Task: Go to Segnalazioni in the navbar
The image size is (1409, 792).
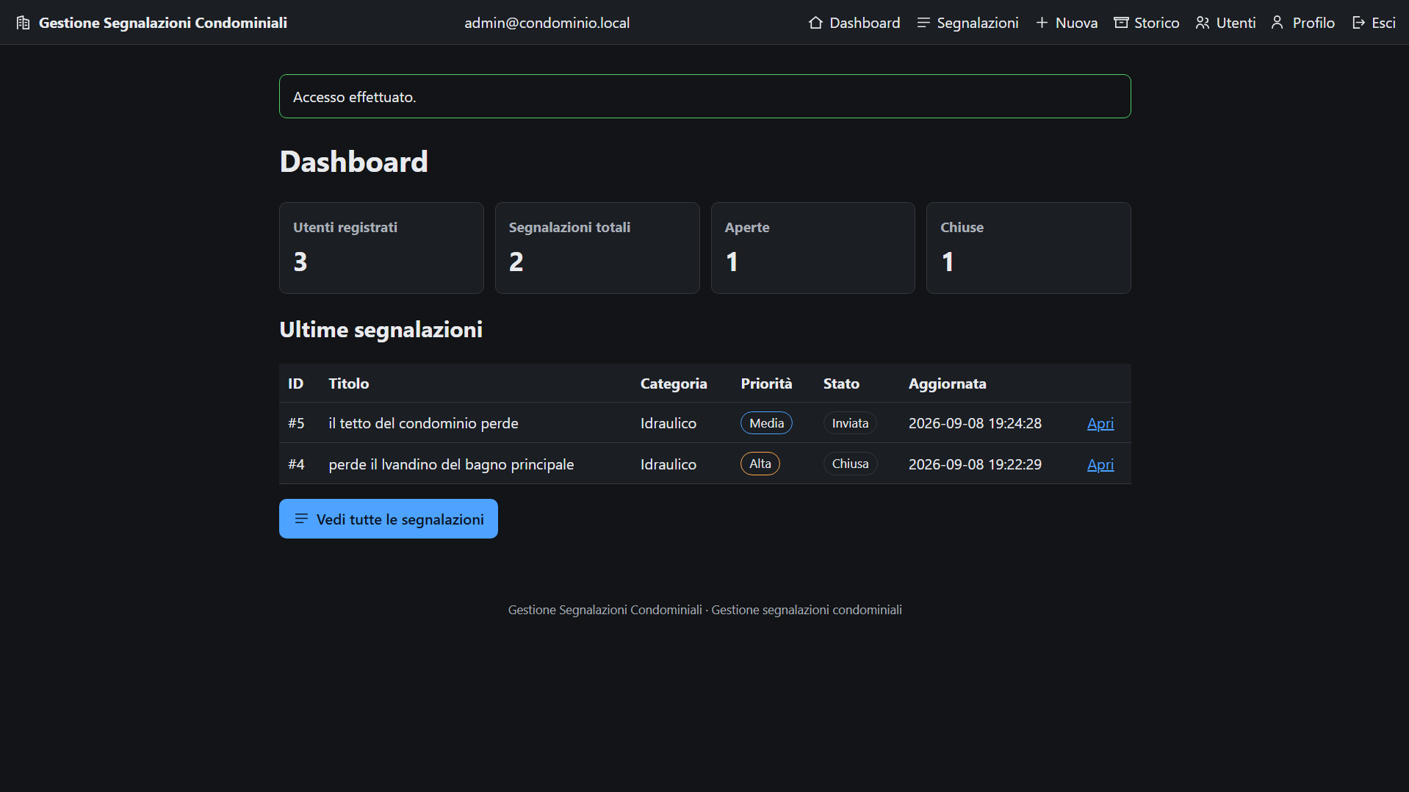Action: pyautogui.click(x=967, y=23)
